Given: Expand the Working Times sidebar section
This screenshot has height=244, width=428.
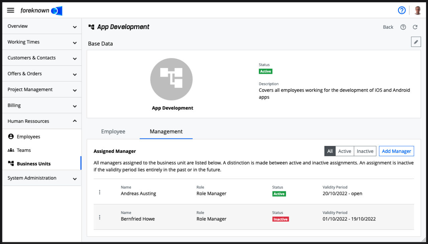Looking at the screenshot, I should pos(42,42).
